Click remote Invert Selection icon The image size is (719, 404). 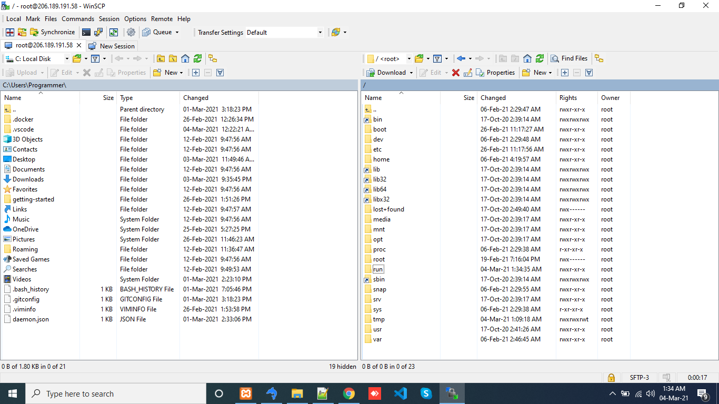(x=589, y=73)
